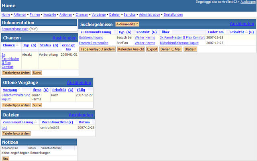257x161 pixels.
Task: Group Offene Vorgänge by Firma (G)
Action: (x=46, y=90)
